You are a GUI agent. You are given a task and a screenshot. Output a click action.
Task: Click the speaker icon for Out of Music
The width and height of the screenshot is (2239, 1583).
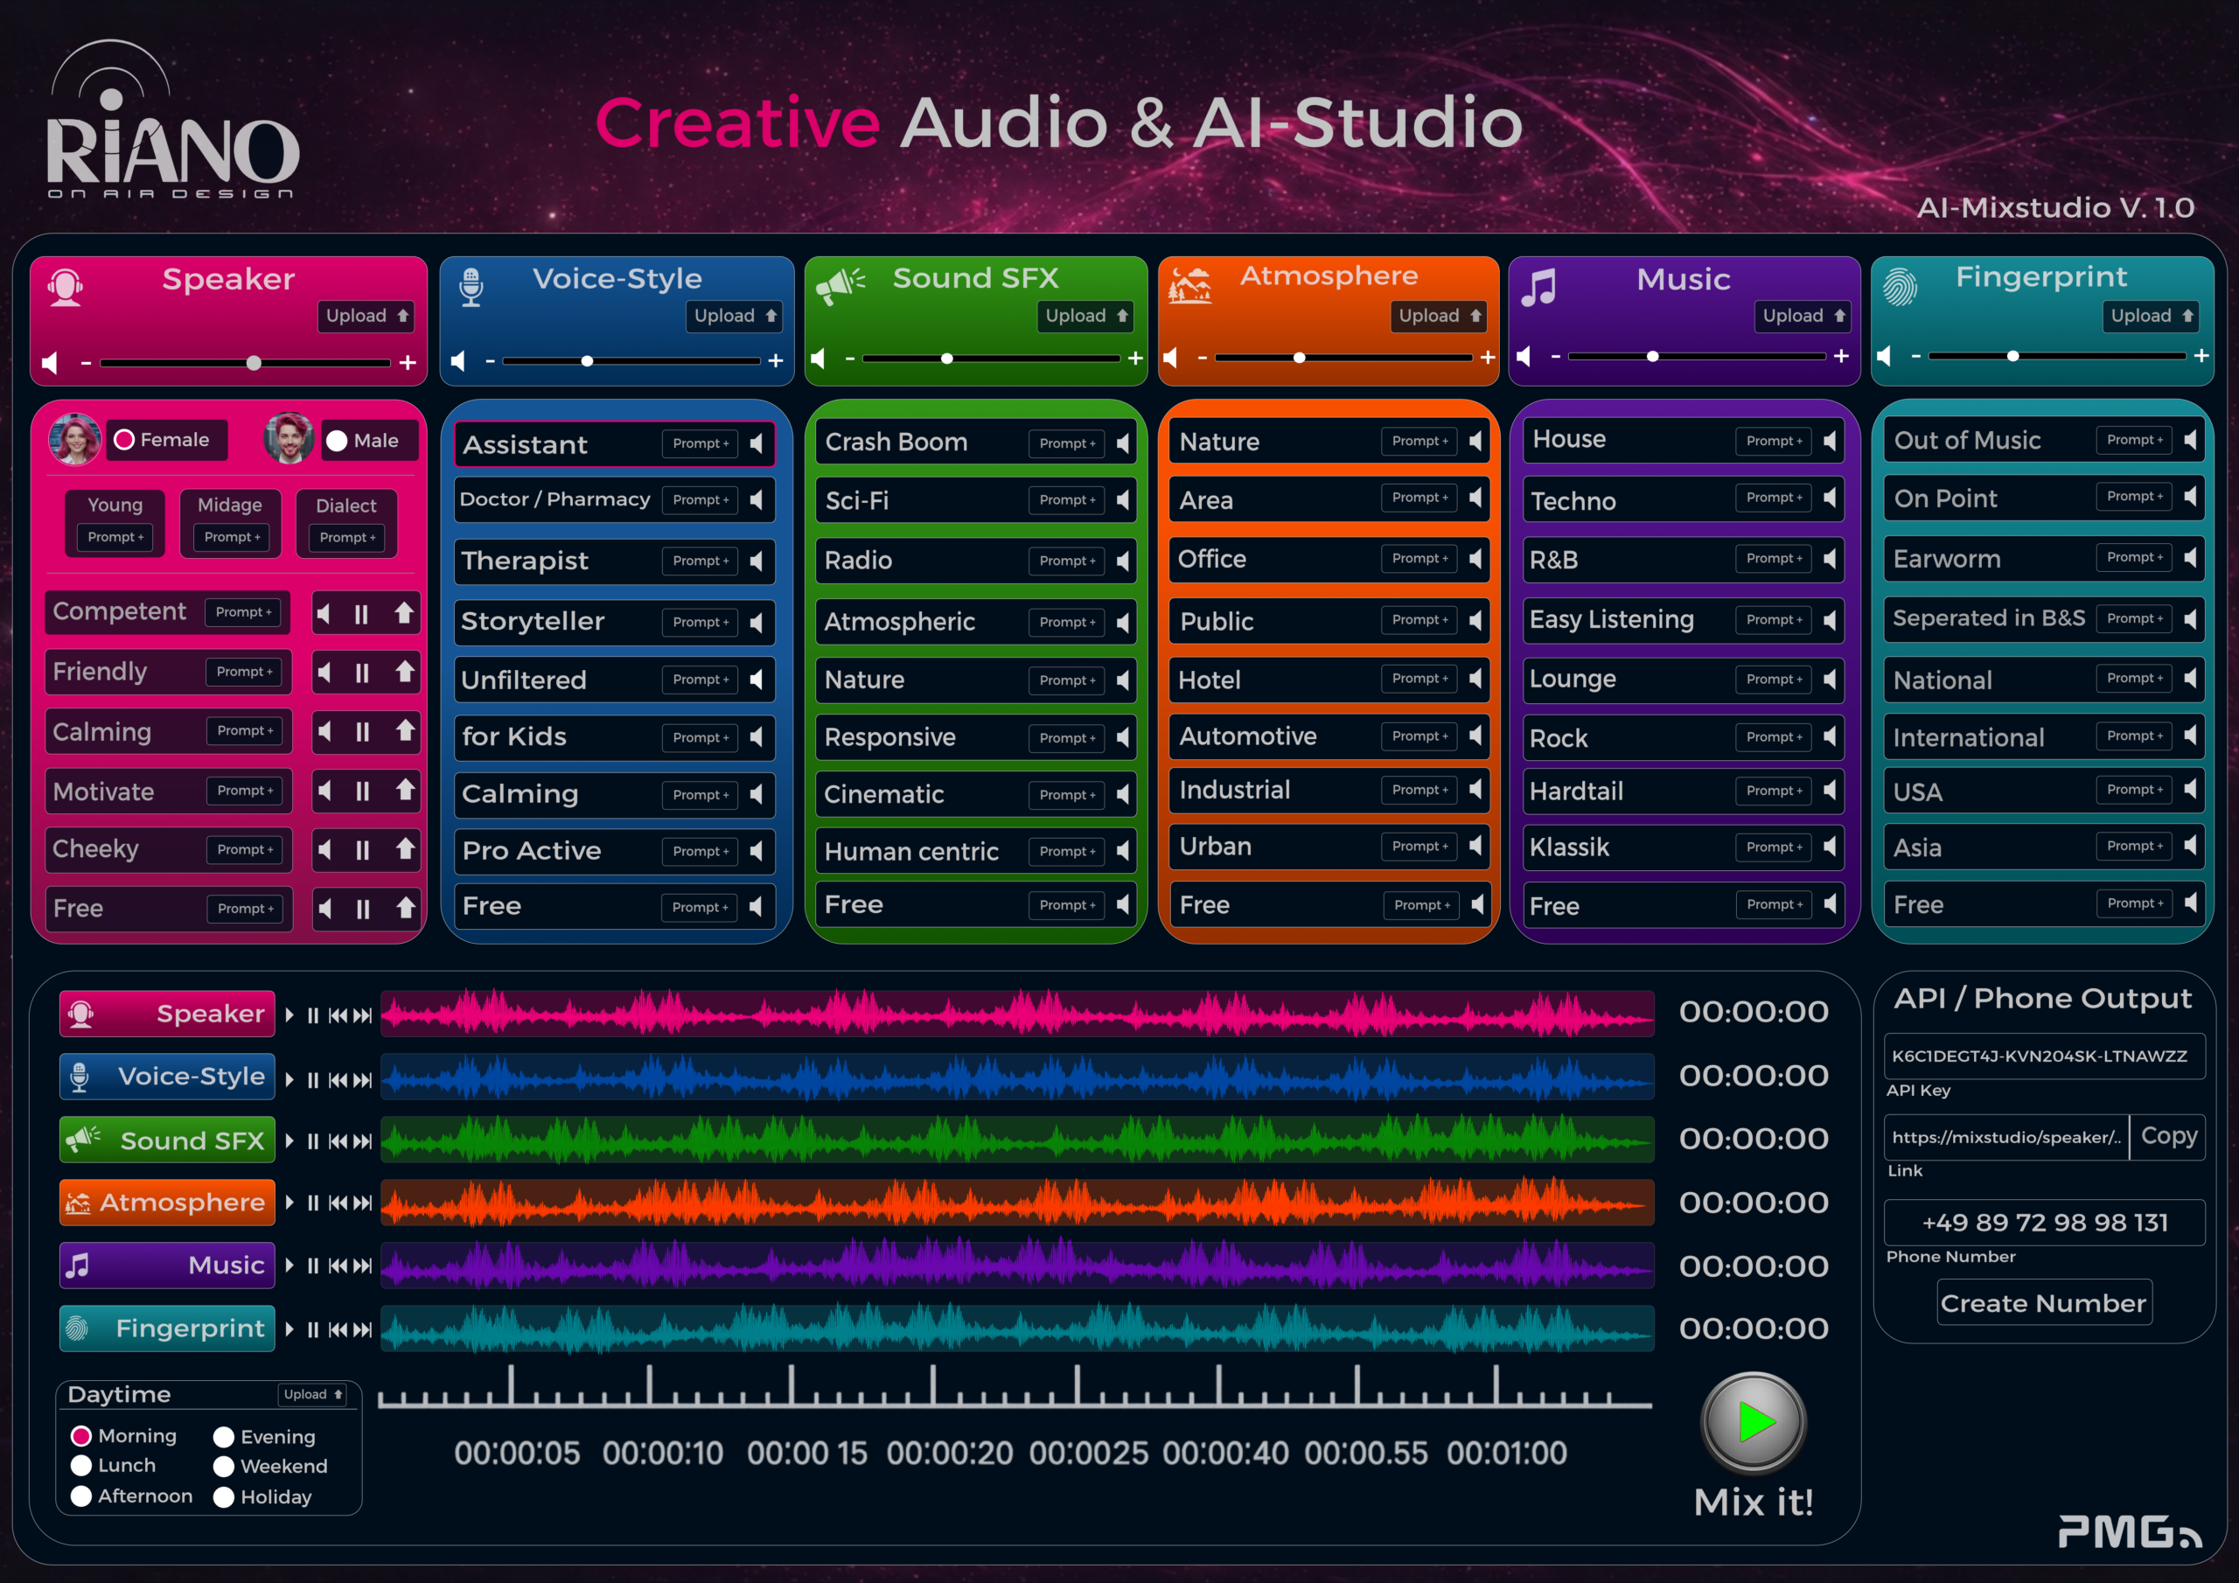2190,440
